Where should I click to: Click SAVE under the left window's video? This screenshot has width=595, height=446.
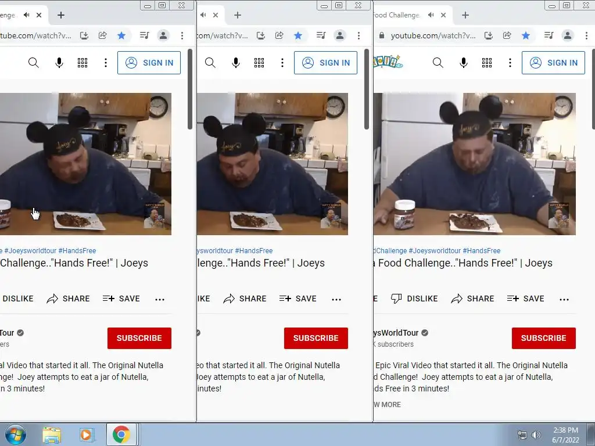(121, 299)
